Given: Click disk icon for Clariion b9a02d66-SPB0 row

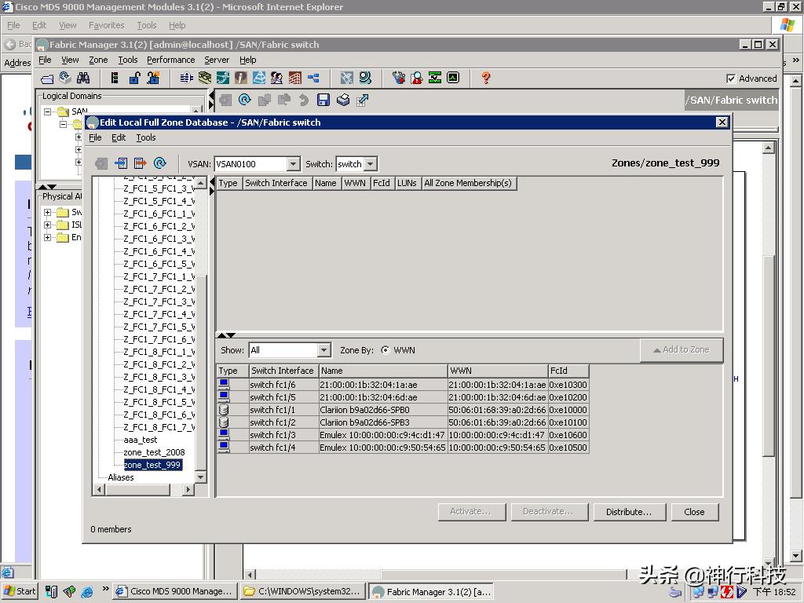Looking at the screenshot, I should tap(224, 410).
